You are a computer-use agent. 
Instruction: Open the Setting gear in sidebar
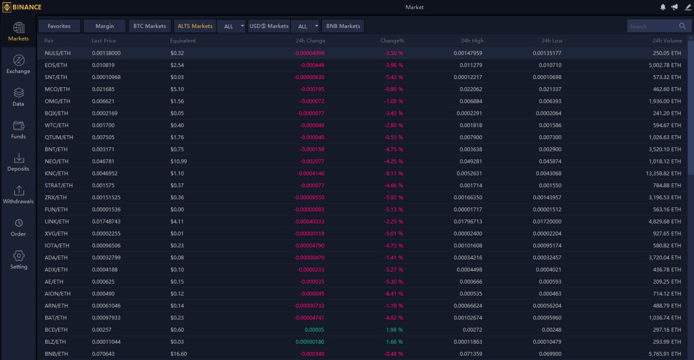pos(18,260)
